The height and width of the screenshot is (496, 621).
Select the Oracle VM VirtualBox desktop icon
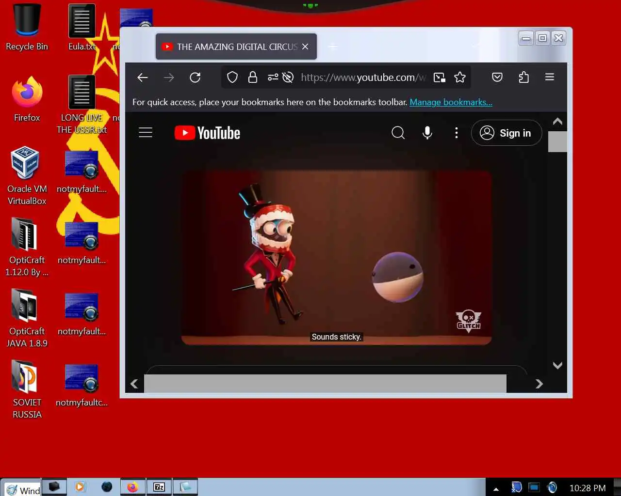(27, 176)
